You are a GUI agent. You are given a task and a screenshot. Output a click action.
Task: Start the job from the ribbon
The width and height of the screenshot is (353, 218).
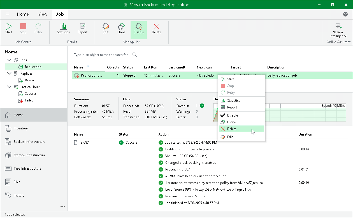point(9,29)
